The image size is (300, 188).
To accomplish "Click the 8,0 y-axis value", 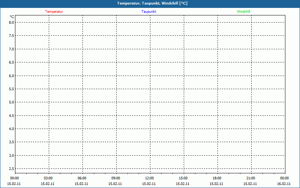I will 12,23.
